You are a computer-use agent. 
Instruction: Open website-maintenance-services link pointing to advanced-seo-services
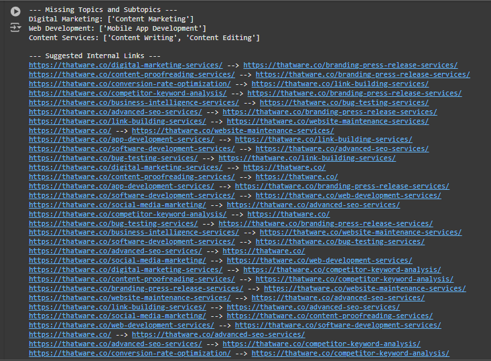(130, 298)
